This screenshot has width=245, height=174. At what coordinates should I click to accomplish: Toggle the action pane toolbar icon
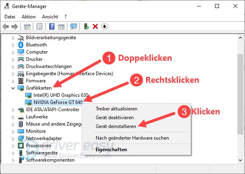pyautogui.click(x=61, y=27)
